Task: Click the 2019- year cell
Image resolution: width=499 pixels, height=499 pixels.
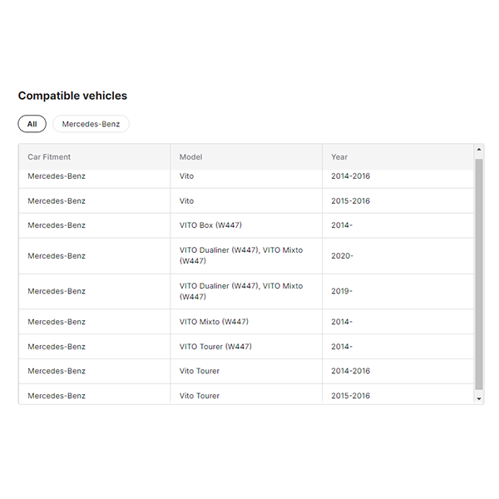Action: point(342,291)
